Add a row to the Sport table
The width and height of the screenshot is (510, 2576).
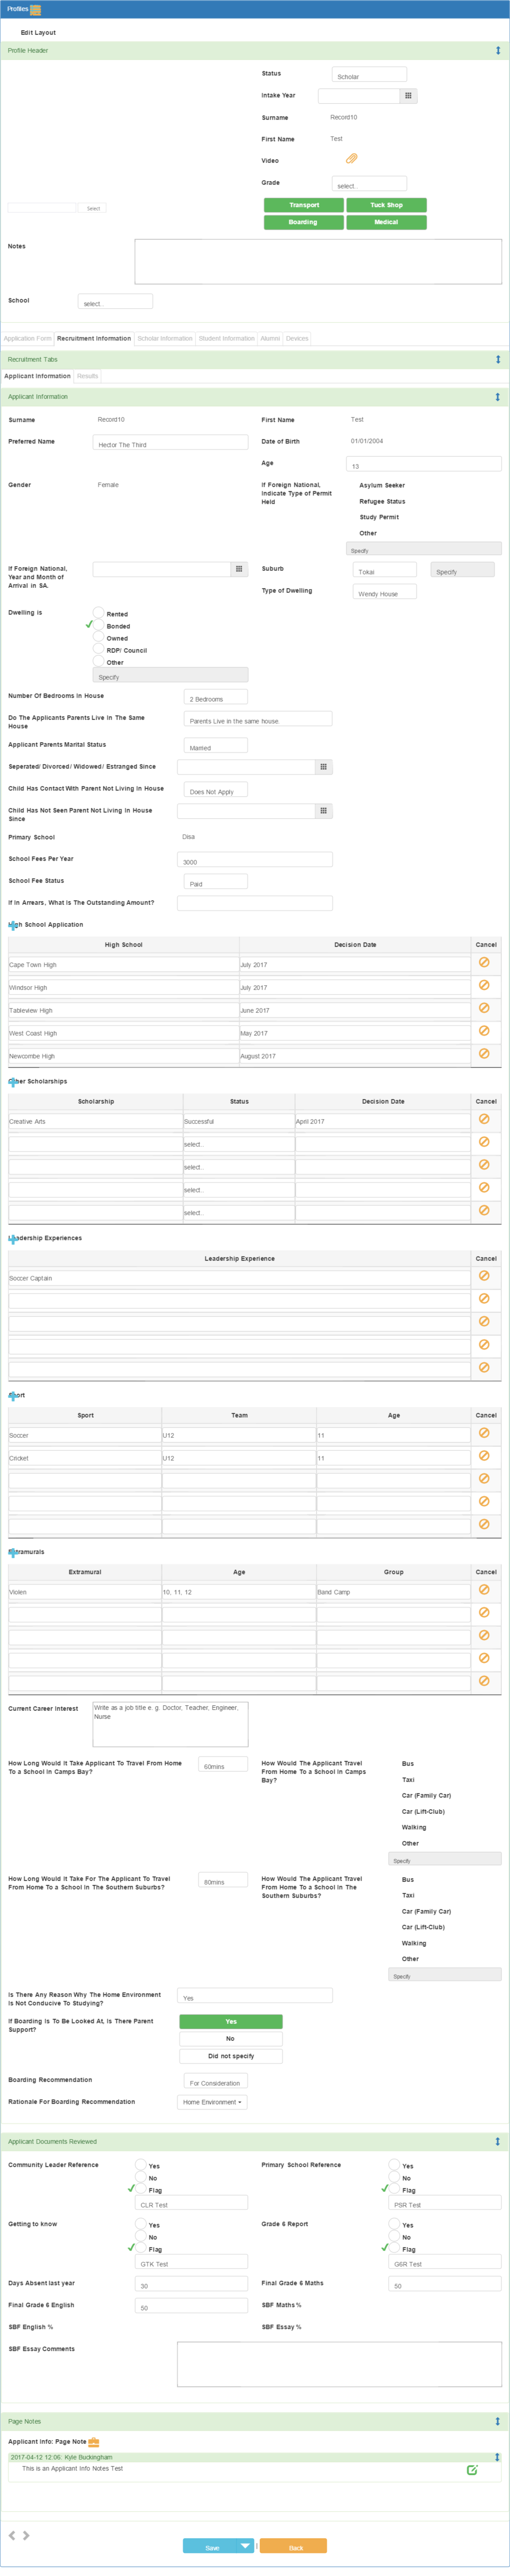tap(13, 1396)
